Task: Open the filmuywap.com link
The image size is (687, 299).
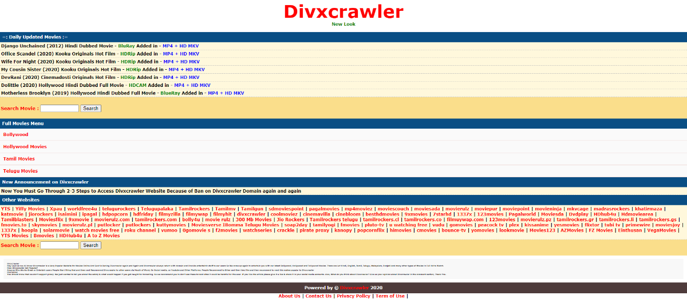Action: pyautogui.click(x=465, y=220)
